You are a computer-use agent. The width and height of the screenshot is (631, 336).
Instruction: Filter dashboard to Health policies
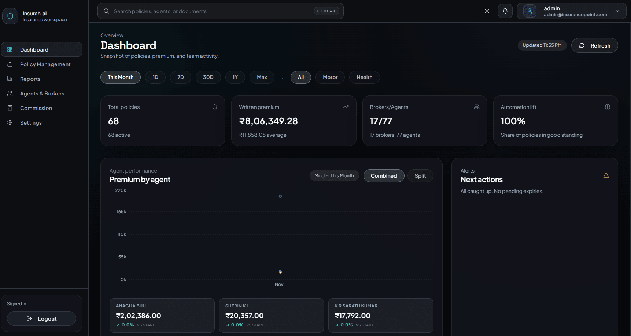[364, 77]
